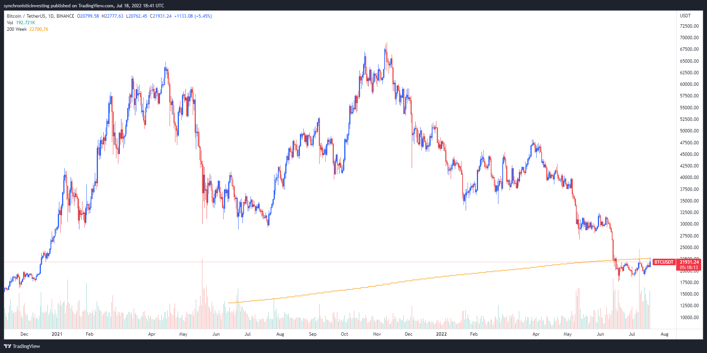Viewport: 707px width, 353px height.
Task: Click the orange 200 Week value 22700.76
Action: (x=39, y=29)
